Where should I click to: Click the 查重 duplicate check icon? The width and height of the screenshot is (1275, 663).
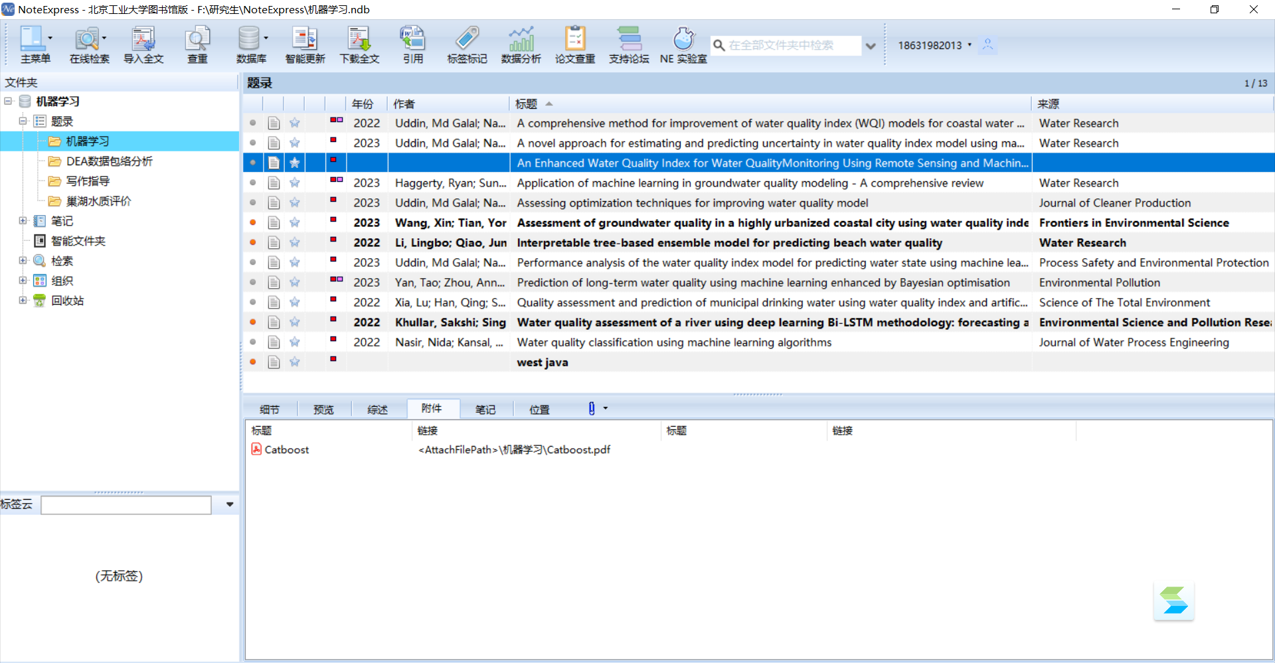(x=197, y=38)
